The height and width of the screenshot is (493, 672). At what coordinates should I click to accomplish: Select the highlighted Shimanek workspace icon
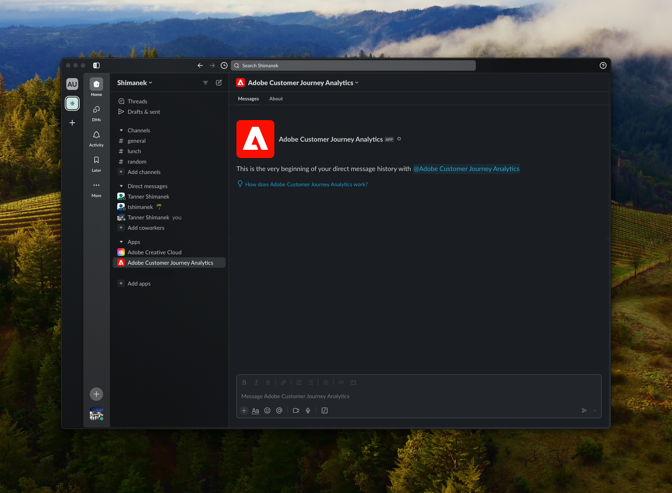coord(72,103)
